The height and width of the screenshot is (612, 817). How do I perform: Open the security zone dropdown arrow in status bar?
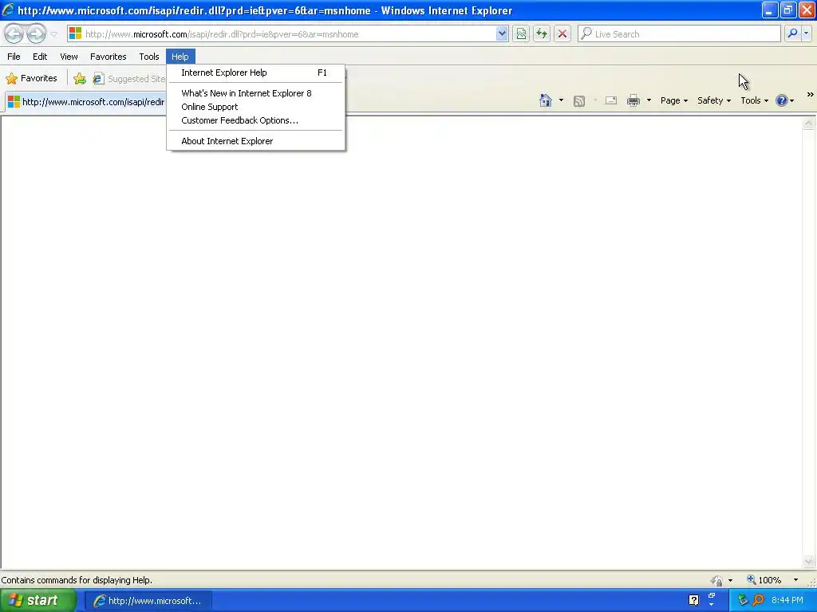730,580
